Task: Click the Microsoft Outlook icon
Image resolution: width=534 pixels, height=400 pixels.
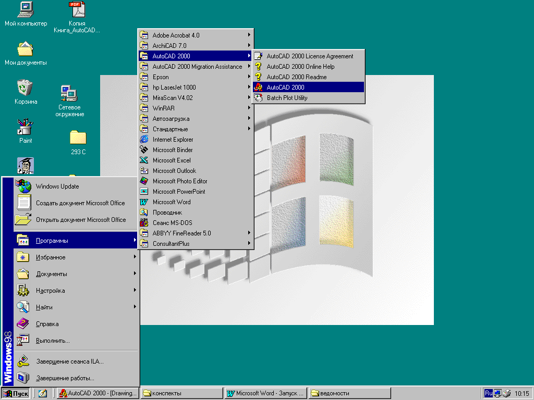Action: pos(144,171)
